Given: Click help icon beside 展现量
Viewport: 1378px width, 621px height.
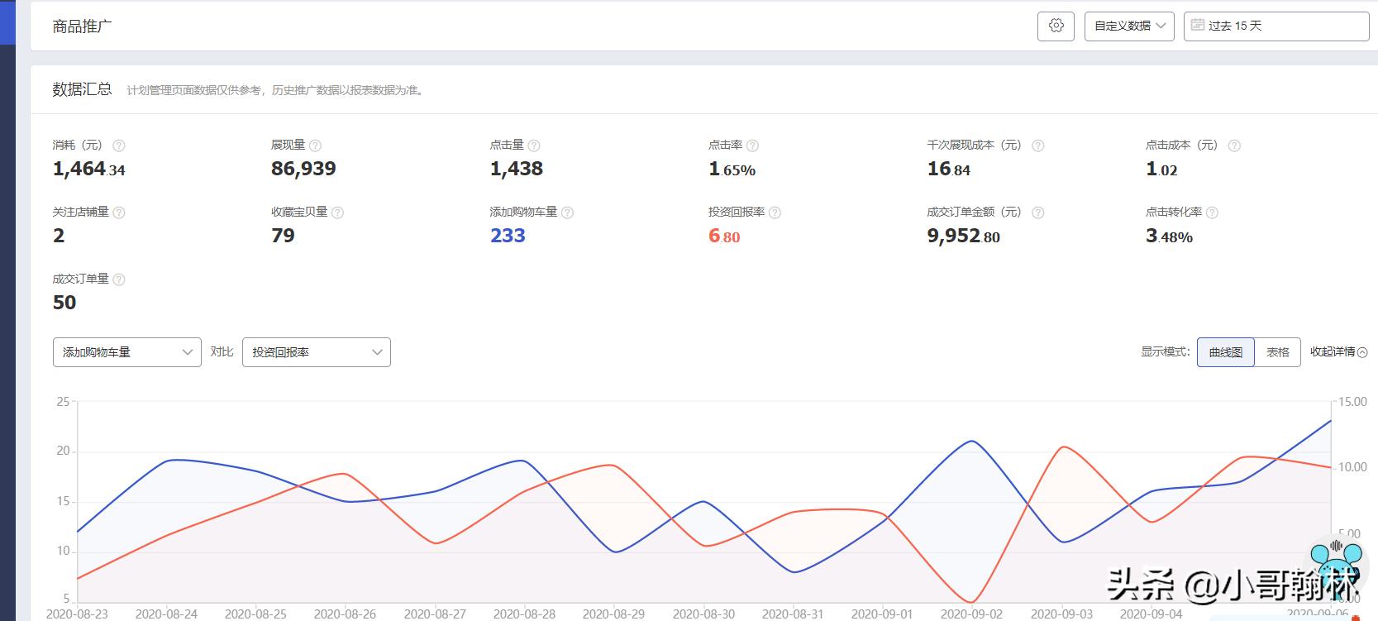Looking at the screenshot, I should pyautogui.click(x=315, y=146).
